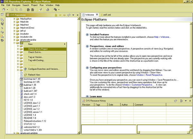193x139 pixels.
Task: Click the Save toolbar icon
Action: coord(12,9)
